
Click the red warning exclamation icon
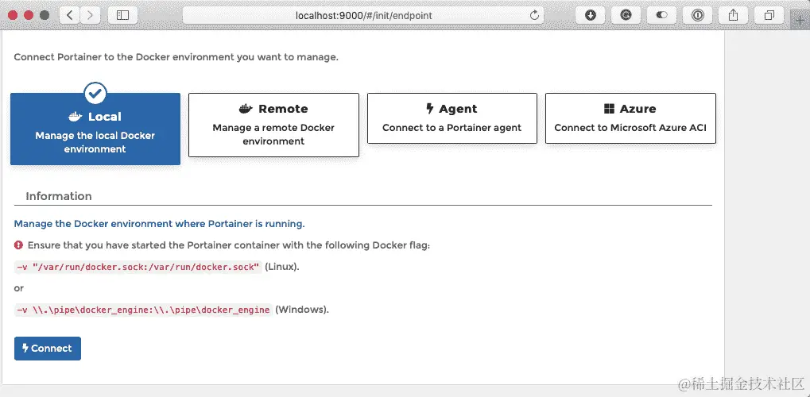(18, 245)
